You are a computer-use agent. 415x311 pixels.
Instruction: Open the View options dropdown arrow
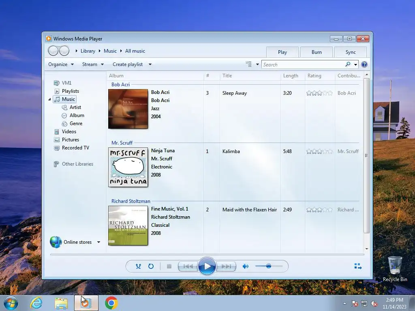(x=257, y=64)
